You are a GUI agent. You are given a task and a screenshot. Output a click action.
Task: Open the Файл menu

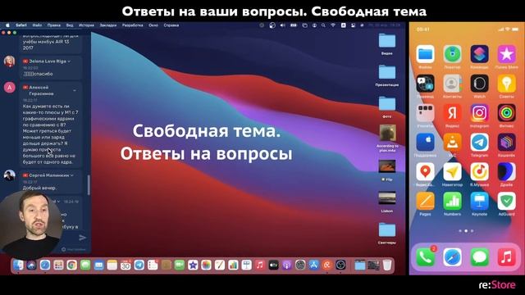pos(37,25)
